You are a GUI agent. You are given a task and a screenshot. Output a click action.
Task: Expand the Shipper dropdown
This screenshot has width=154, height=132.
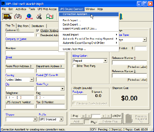coord(35,119)
